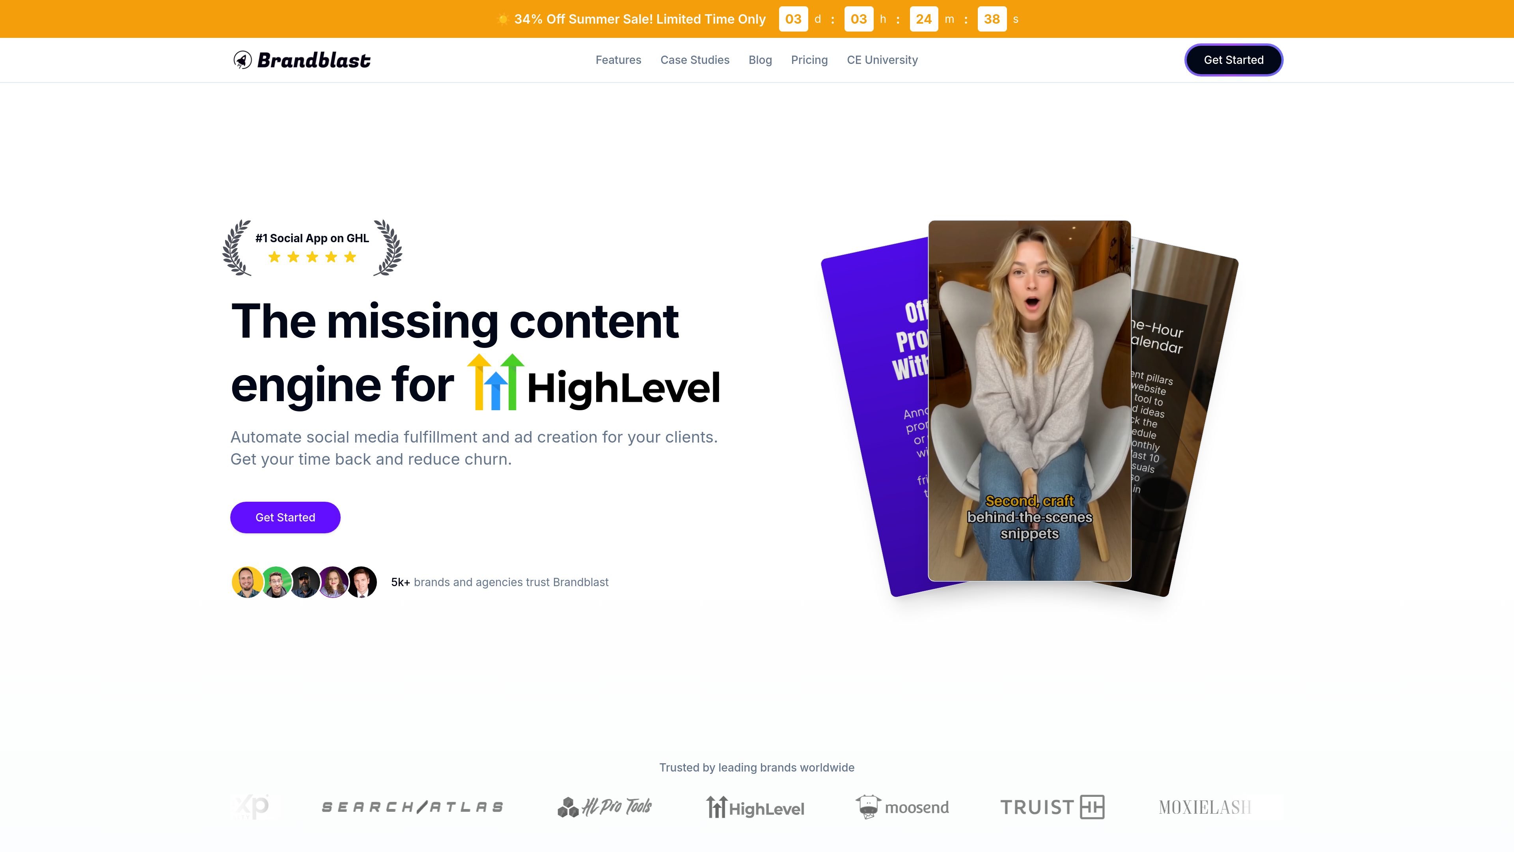Click the third gold star in badge
Image resolution: width=1514 pixels, height=852 pixels.
pos(312,257)
